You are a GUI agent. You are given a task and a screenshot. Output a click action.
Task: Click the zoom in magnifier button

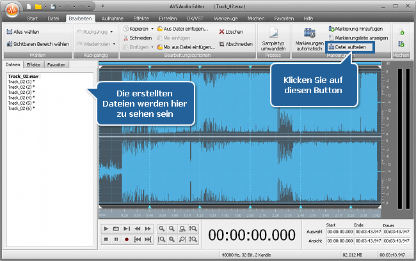coord(162,228)
